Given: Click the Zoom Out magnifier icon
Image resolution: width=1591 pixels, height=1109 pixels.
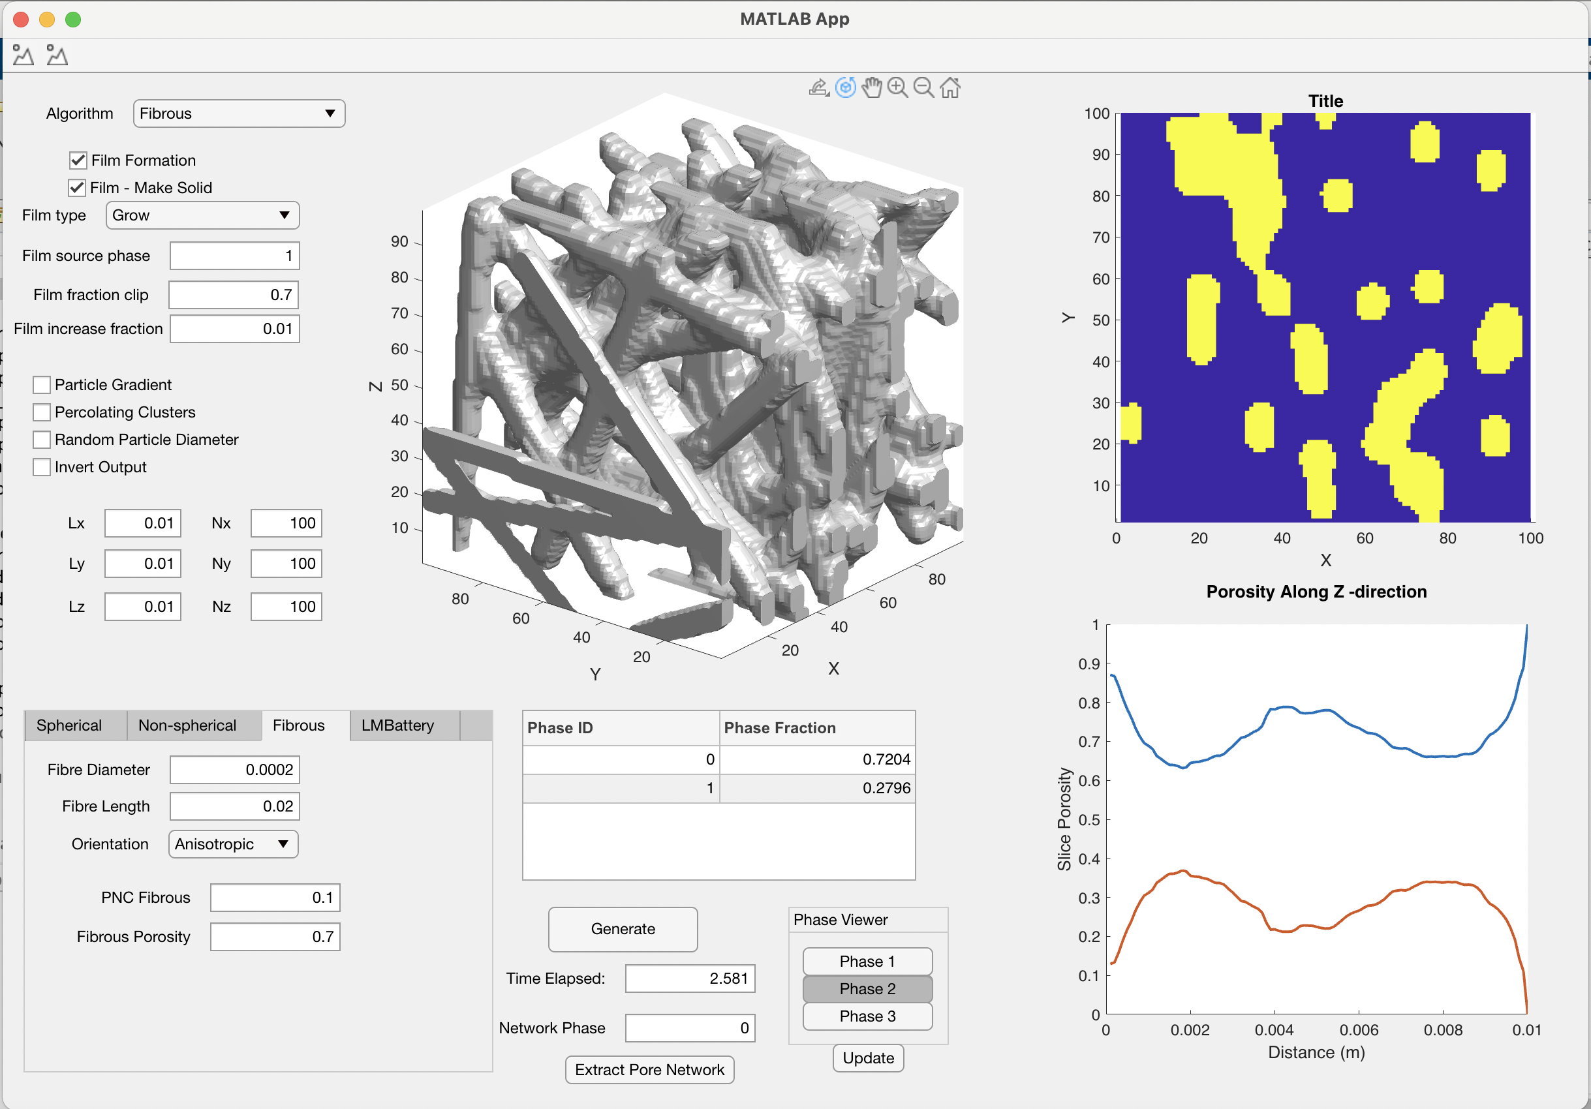Looking at the screenshot, I should [x=923, y=87].
